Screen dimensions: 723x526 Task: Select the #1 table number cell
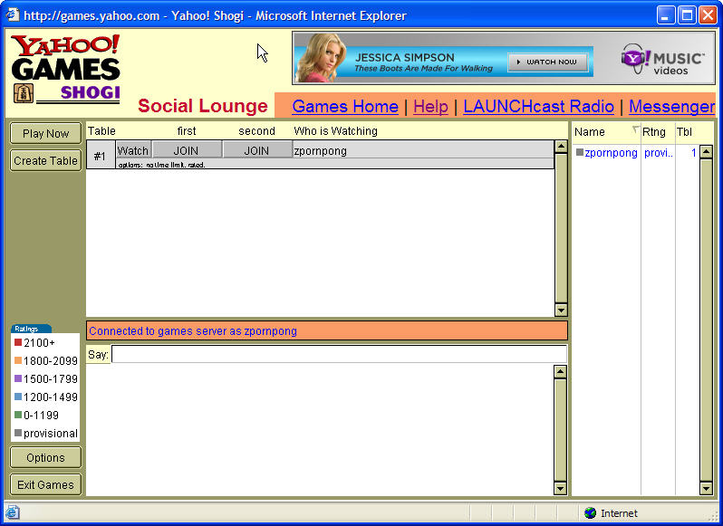100,156
